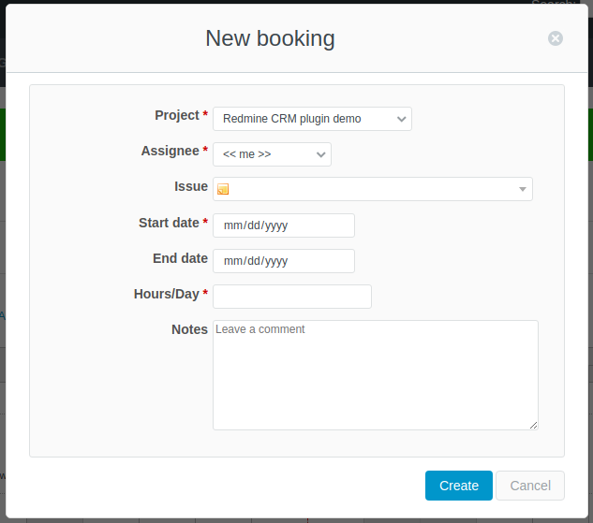Click into the Notes comment area
The width and height of the screenshot is (593, 523).
pyautogui.click(x=375, y=375)
